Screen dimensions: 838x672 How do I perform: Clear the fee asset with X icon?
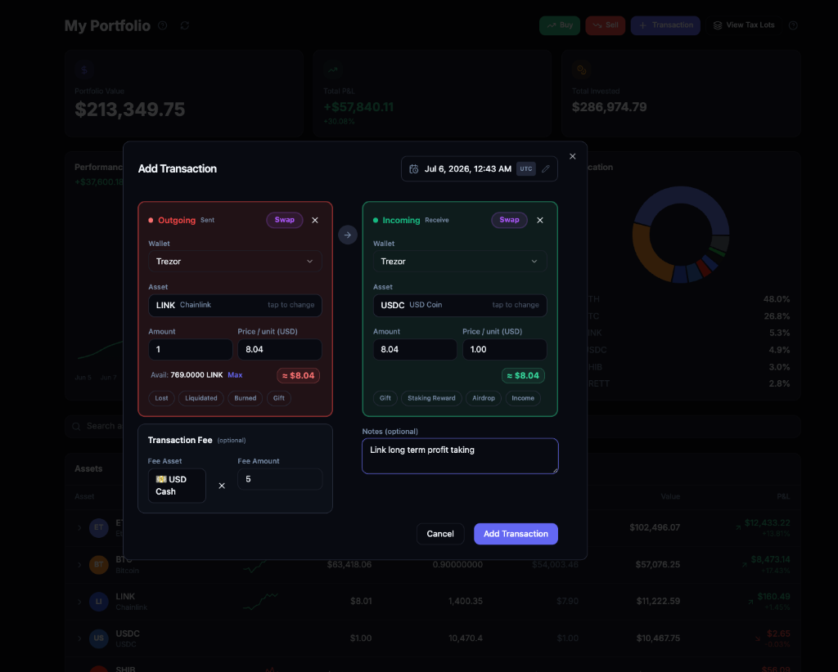point(222,486)
